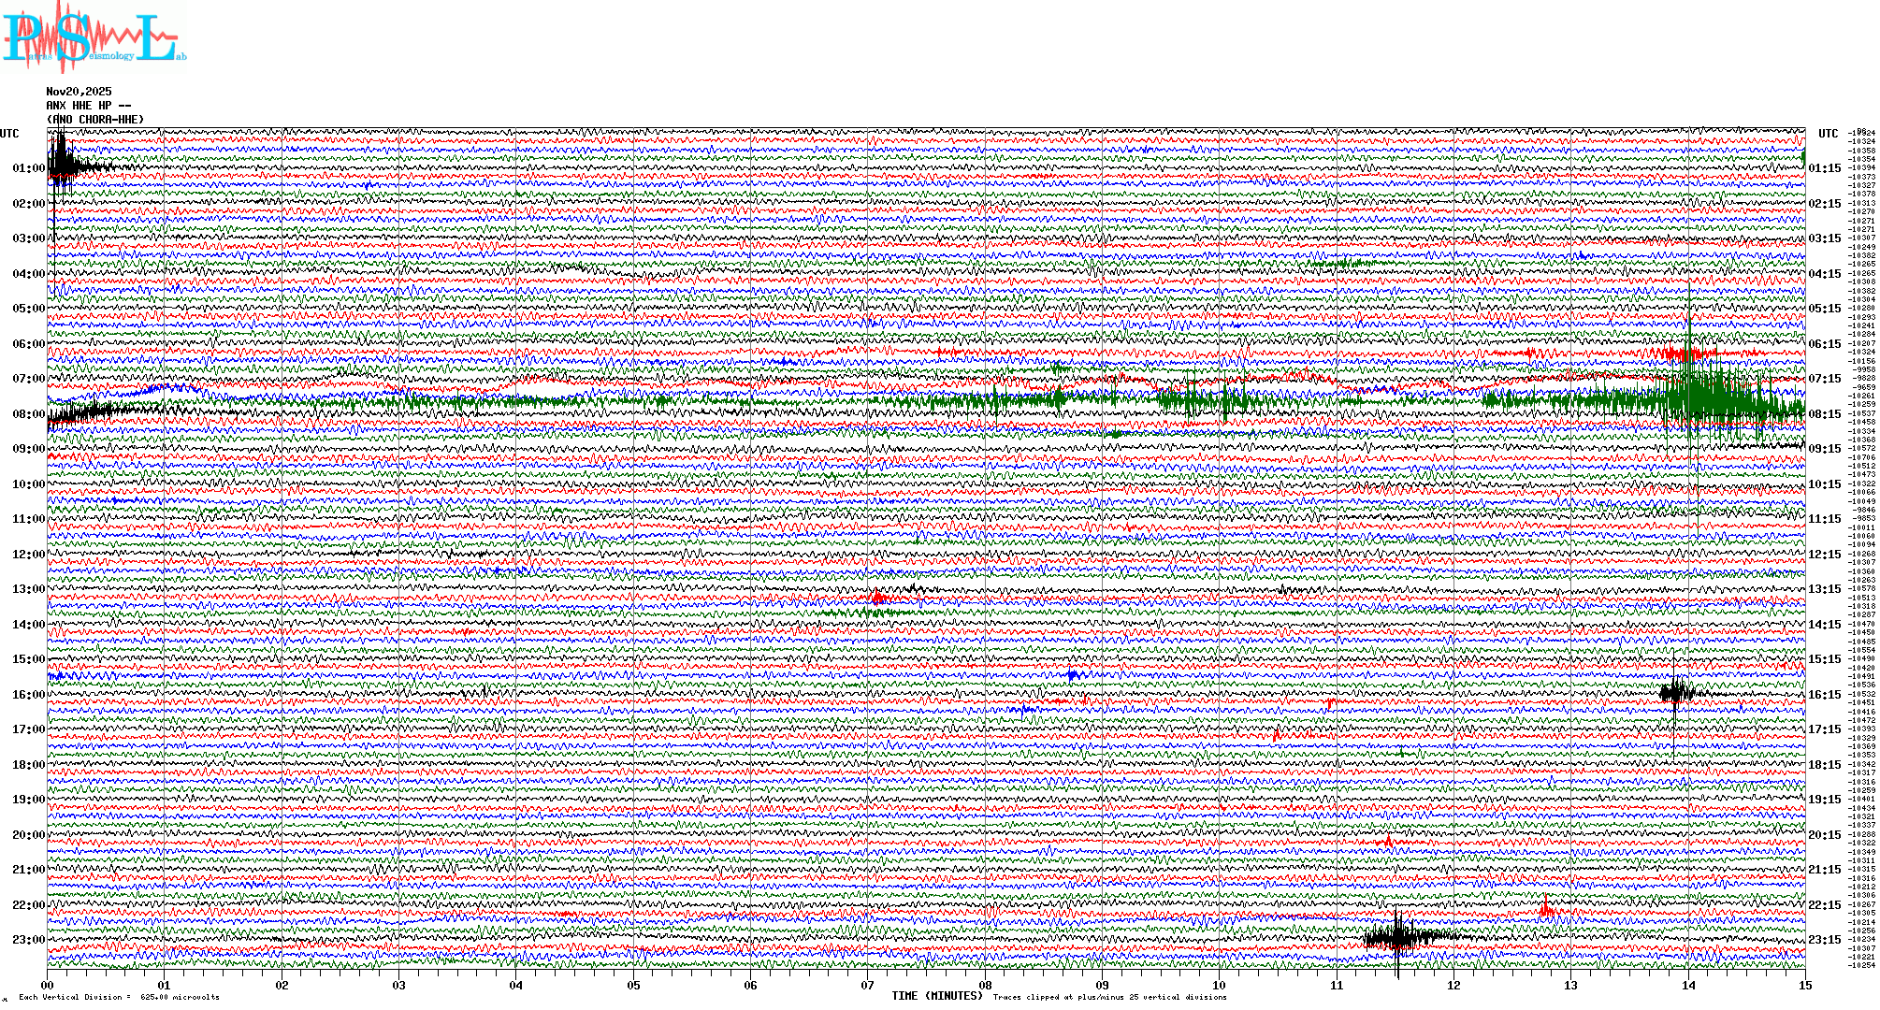The height and width of the screenshot is (1010, 1880).
Task: Click the 16:15 hour label on right axis
Action: tap(1824, 695)
